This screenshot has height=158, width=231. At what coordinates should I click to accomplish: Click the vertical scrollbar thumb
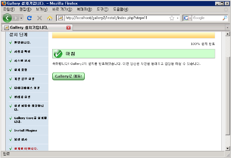point(227,96)
